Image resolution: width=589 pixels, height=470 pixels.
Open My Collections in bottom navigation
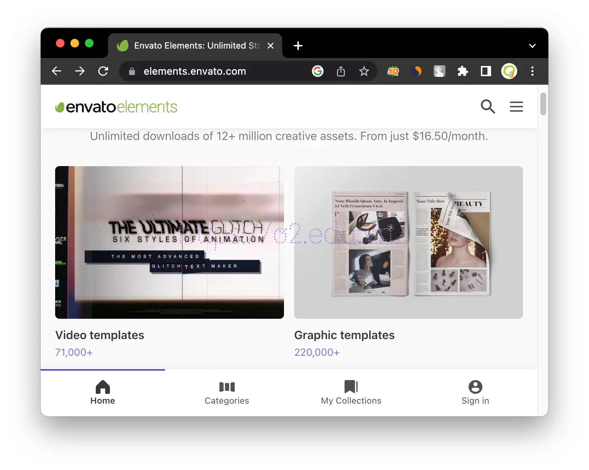tap(351, 393)
